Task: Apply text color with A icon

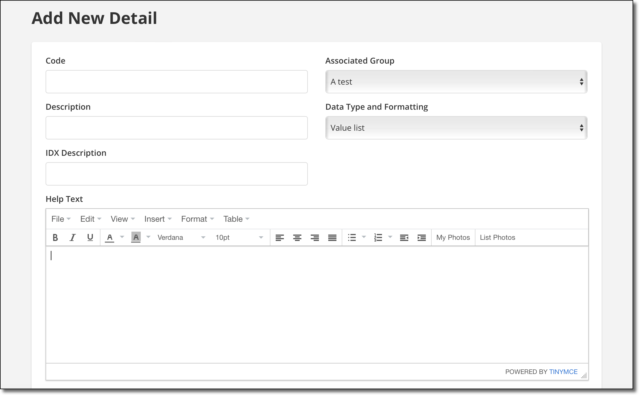Action: [110, 237]
